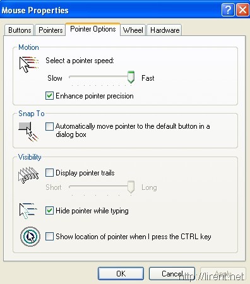Select the Wheel tab

pos(133,30)
